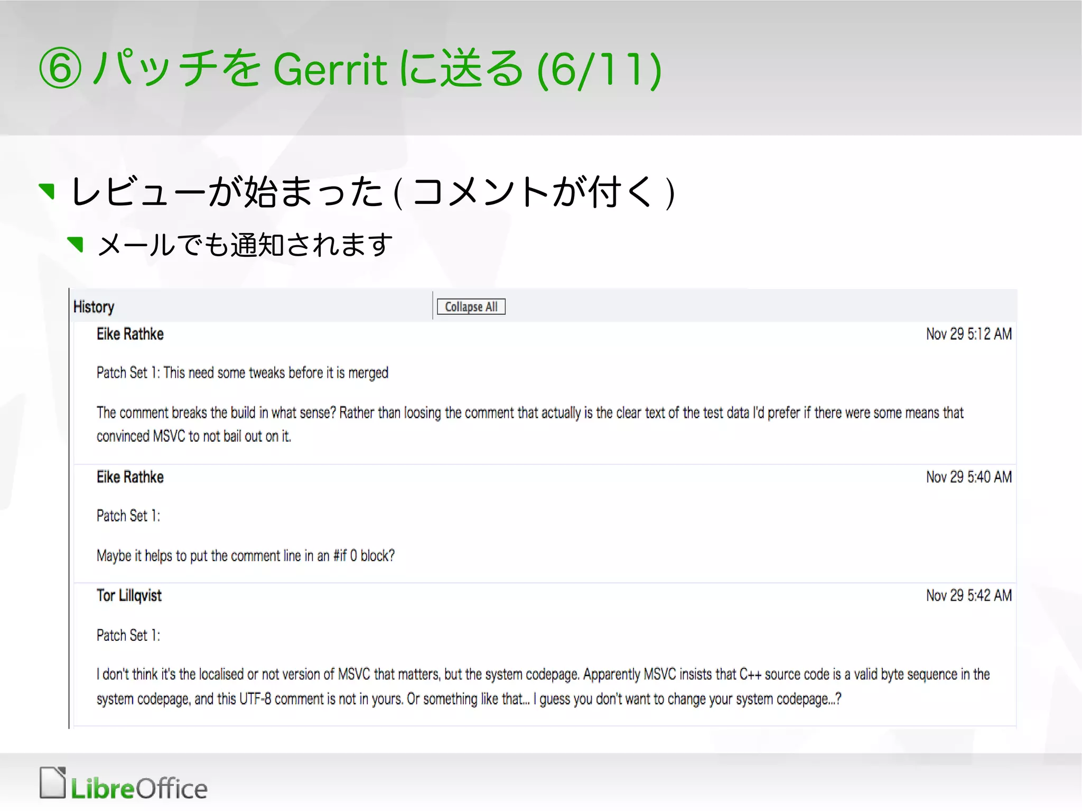Click the Nov 29 5:42 AM timestamp
The image size is (1082, 811).
[x=968, y=595]
